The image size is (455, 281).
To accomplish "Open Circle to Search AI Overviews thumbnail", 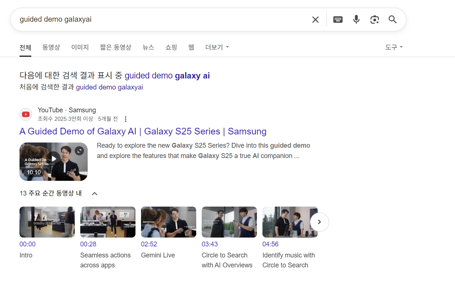I will click(x=229, y=222).
